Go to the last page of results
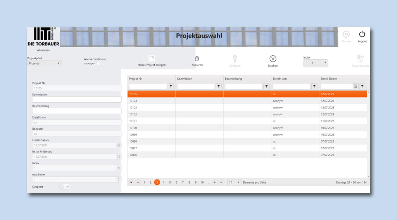This screenshot has width=397, height=220. click(221, 182)
